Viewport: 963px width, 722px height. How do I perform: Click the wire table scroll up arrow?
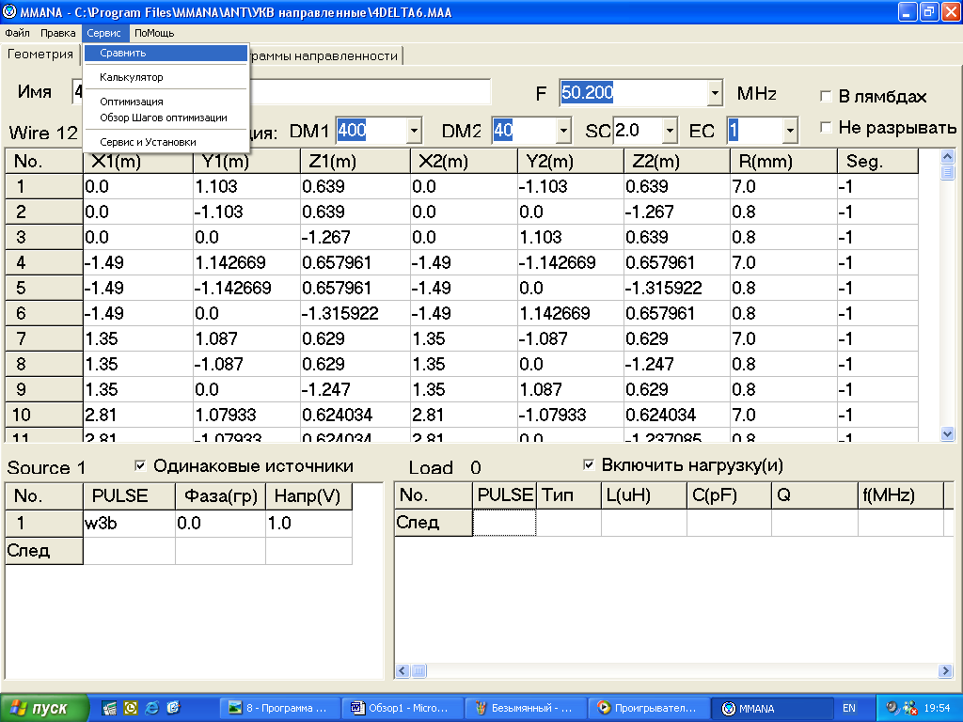(947, 157)
